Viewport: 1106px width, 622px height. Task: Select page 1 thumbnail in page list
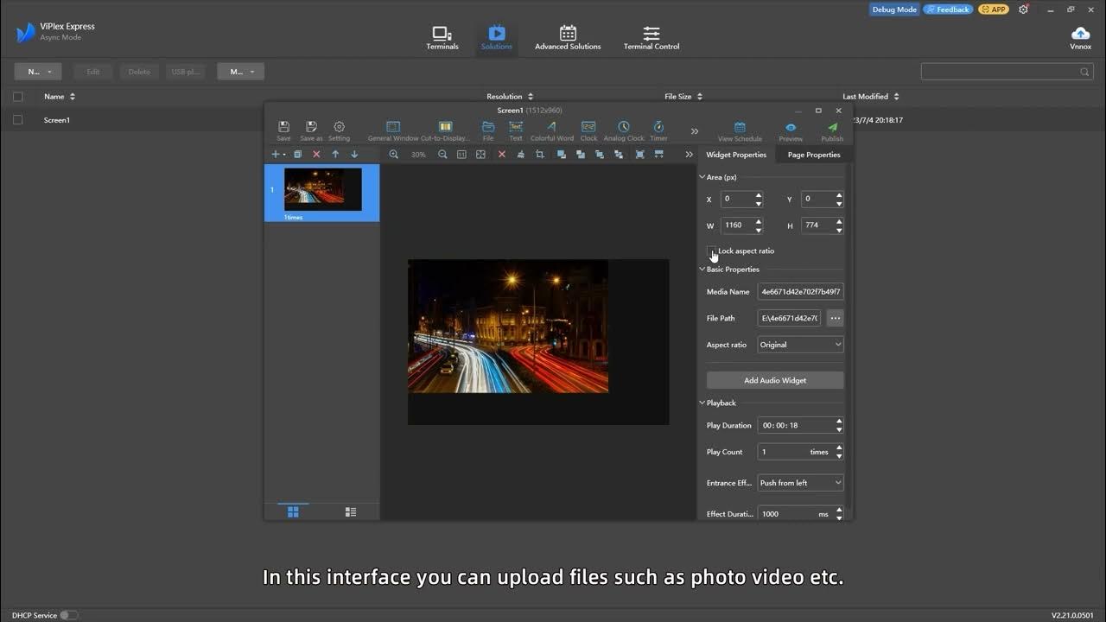click(x=322, y=190)
